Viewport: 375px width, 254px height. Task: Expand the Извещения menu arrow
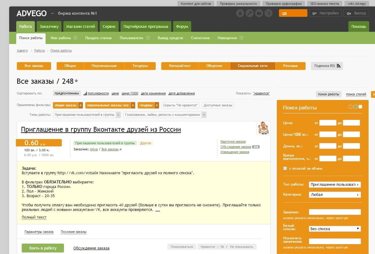click(x=241, y=38)
